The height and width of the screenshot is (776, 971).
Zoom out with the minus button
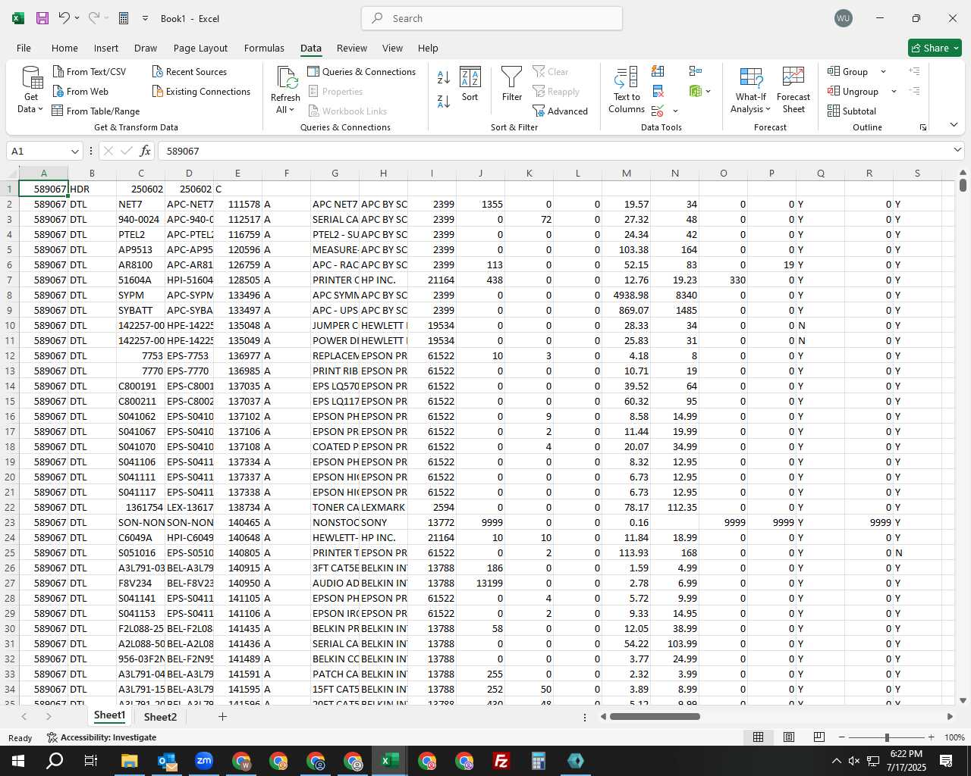pyautogui.click(x=842, y=737)
